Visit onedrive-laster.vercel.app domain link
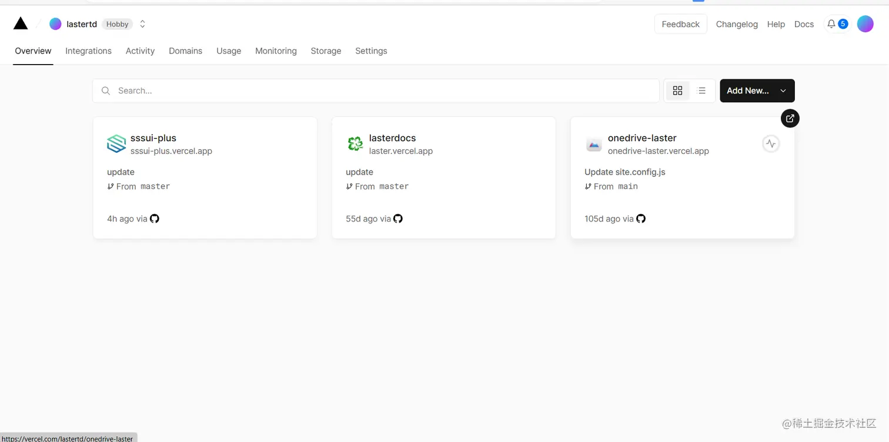 (x=659, y=151)
